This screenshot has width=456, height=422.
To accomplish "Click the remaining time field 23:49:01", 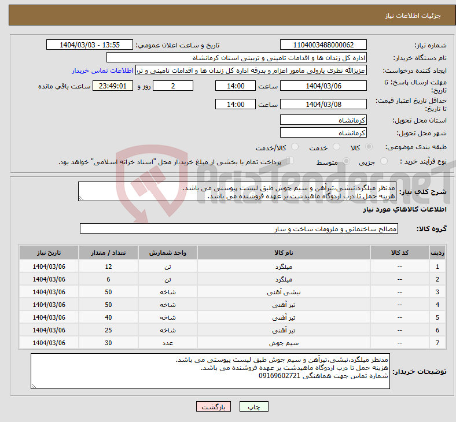I will tap(113, 86).
